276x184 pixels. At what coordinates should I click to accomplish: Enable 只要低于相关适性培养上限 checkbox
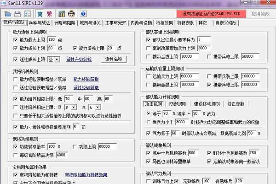tap(15, 115)
